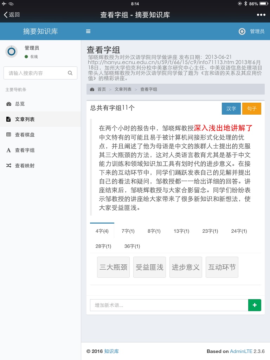Open 查看字组 in the sidebar
Screen dimensions: 270x360
point(25,150)
